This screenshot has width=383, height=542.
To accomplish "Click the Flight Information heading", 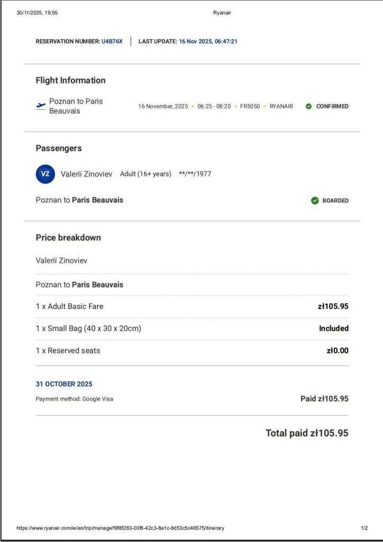I will 70,80.
